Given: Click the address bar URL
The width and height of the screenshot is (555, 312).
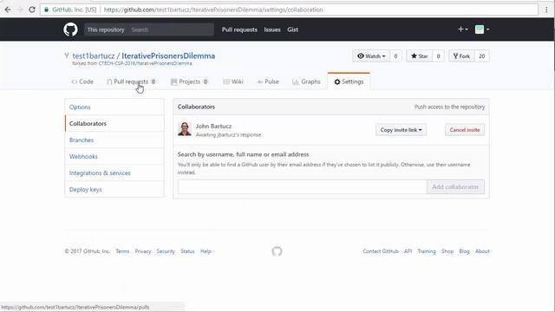Looking at the screenshot, I should pos(213,10).
